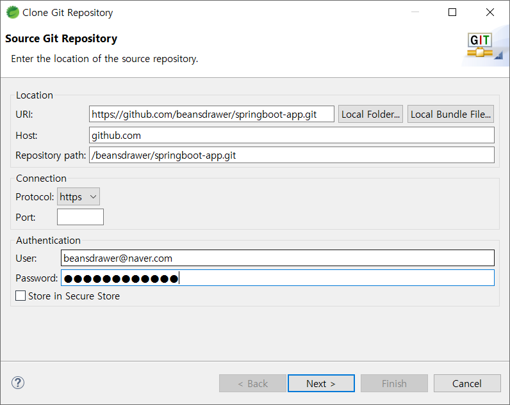
Task: Click the Password field
Action: (277, 278)
